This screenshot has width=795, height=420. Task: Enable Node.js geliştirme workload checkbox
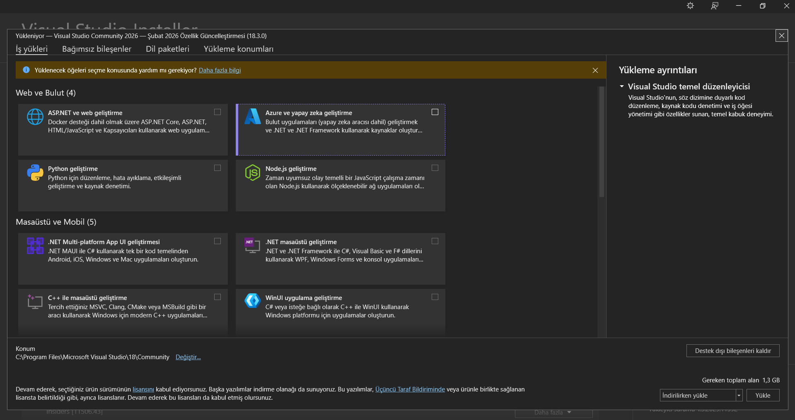click(435, 168)
